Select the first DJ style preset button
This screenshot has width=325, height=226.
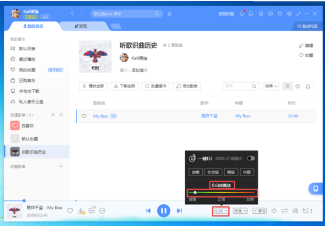pos(196,172)
